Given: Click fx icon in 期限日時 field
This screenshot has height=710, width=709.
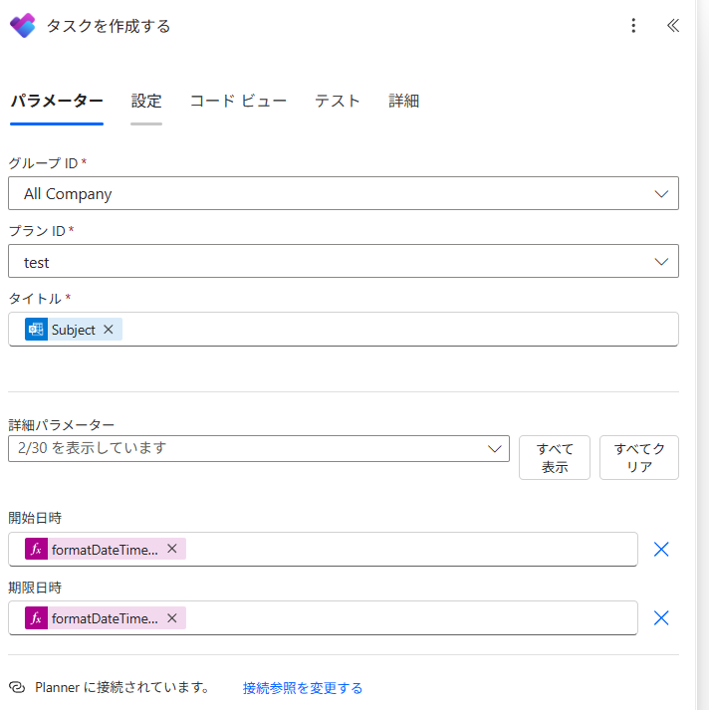Looking at the screenshot, I should (36, 618).
